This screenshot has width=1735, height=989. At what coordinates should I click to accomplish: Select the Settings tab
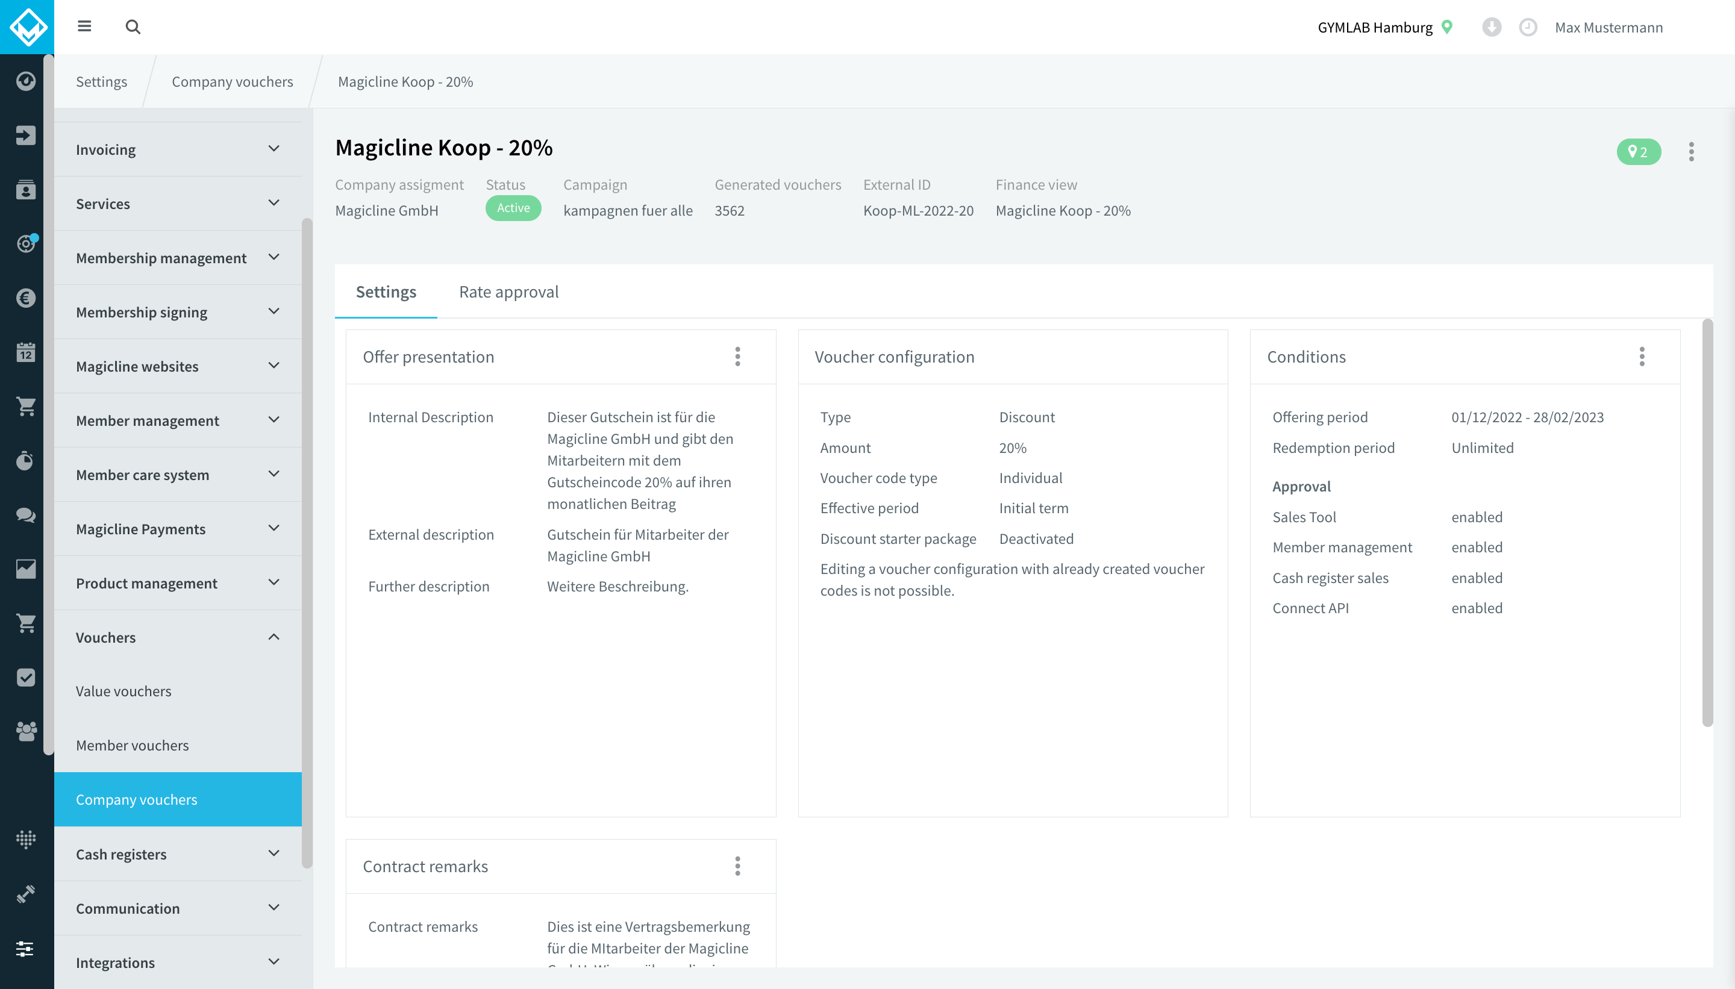pyautogui.click(x=386, y=292)
